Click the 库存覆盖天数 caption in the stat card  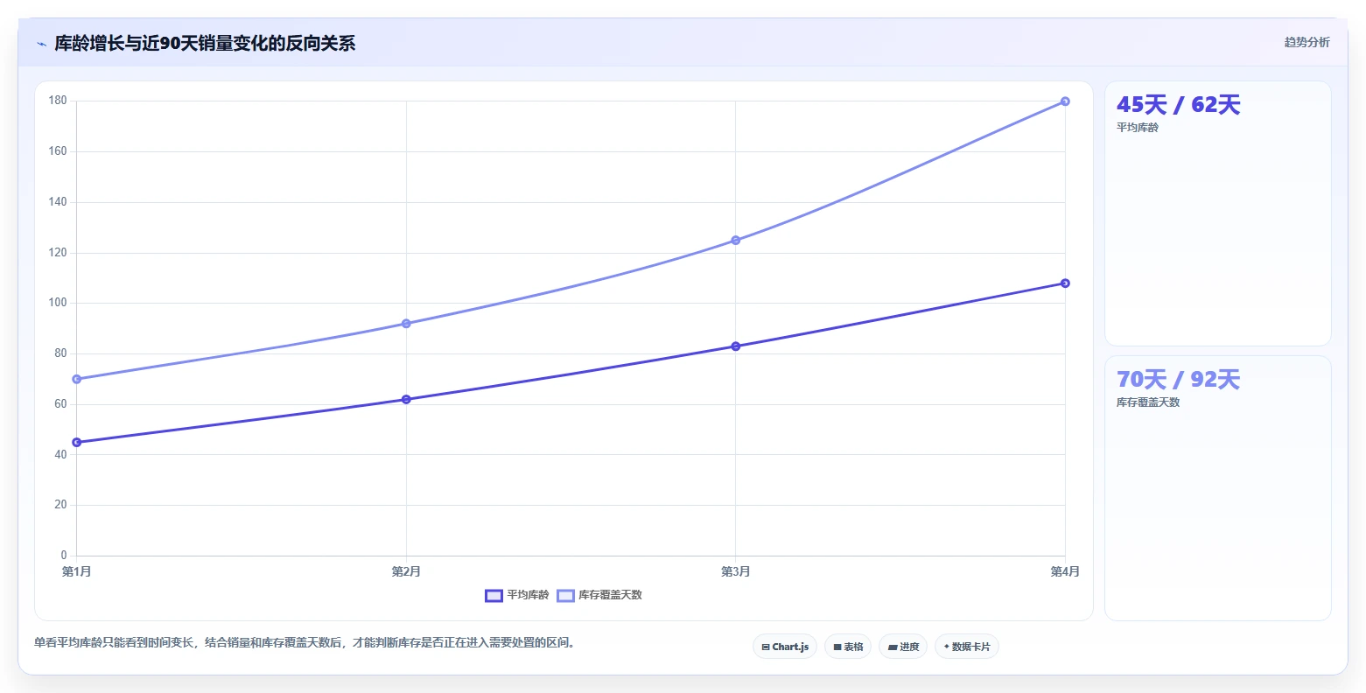click(1148, 402)
